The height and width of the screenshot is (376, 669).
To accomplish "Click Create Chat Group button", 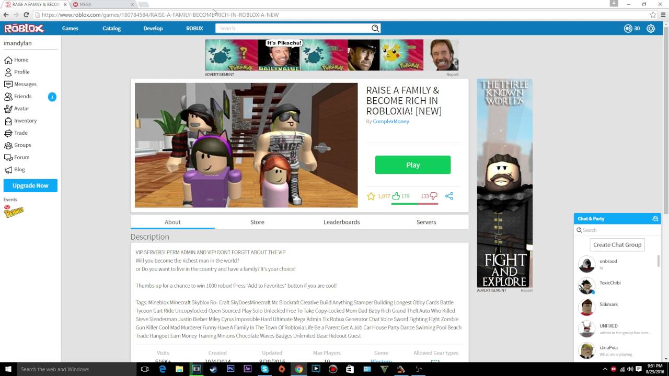I will click(x=617, y=244).
